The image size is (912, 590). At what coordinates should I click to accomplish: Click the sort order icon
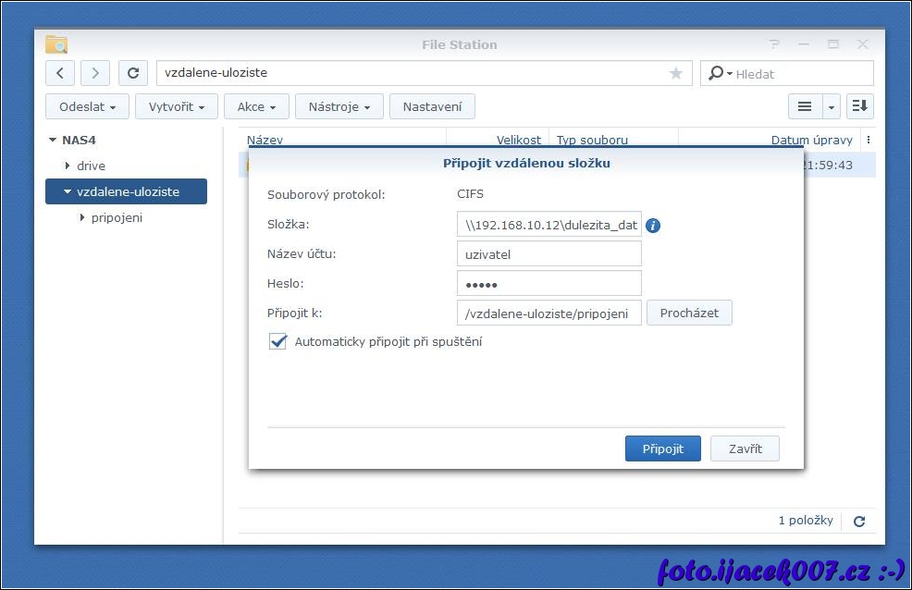coord(860,107)
